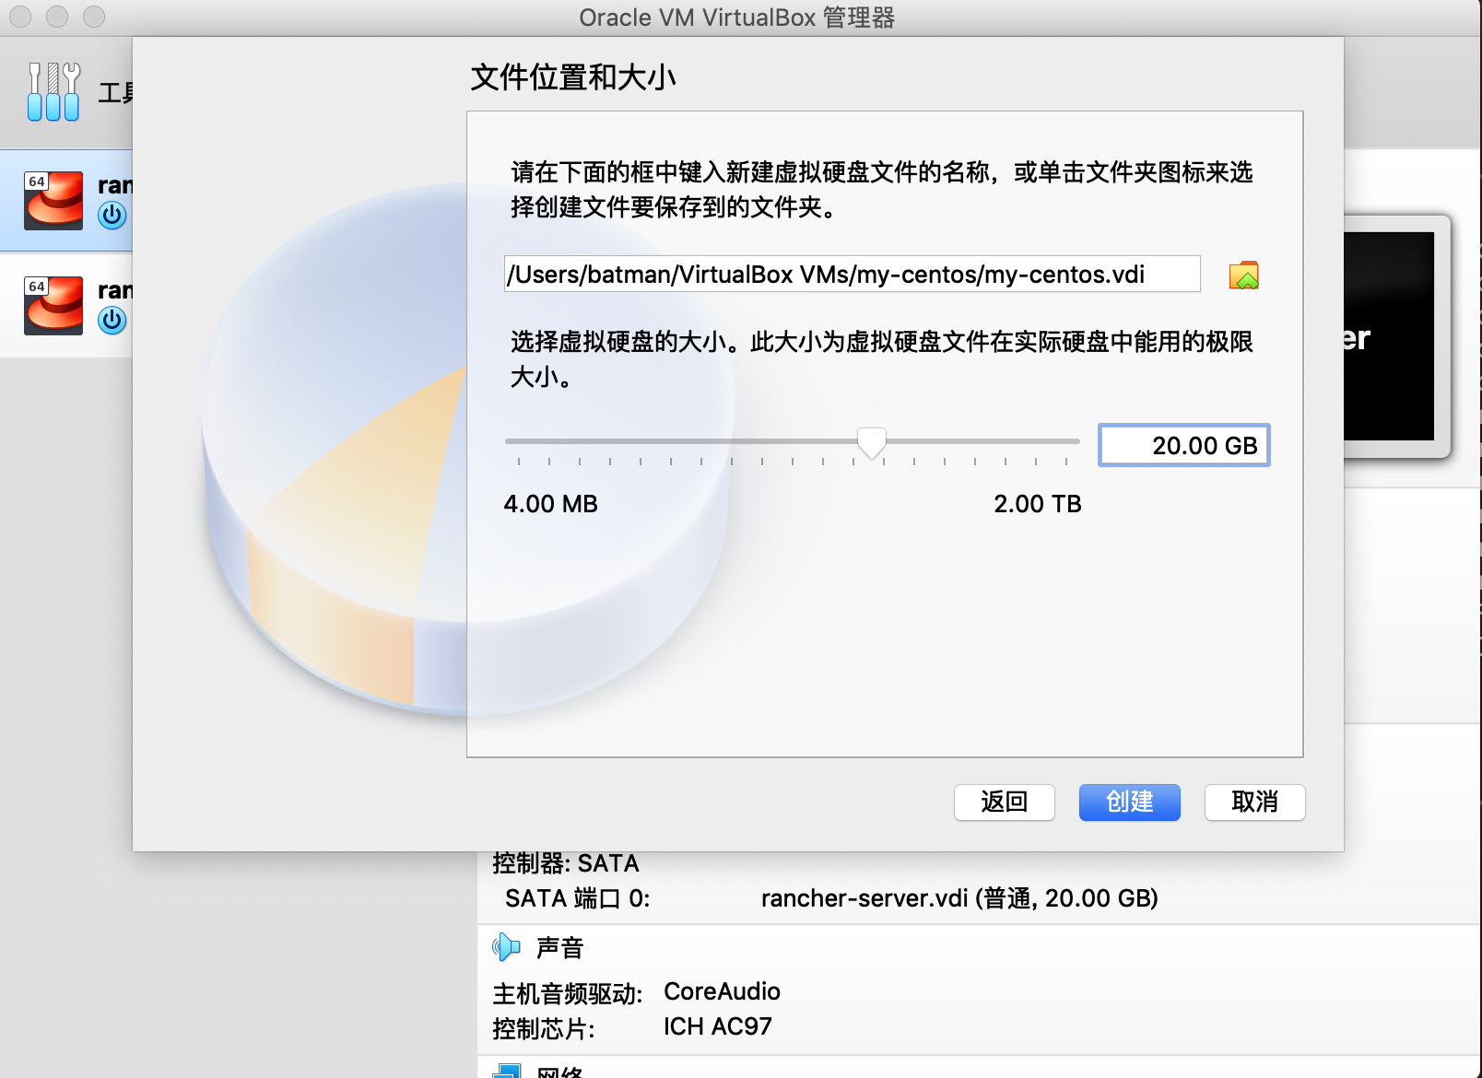Click the audio speaker icon beside 声音
Viewport: 1482px width, 1078px height.
pos(506,946)
